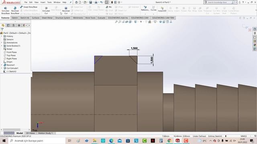The image size is (257, 144).
Task: Select the Extruded Boss/Base tool
Action: point(5,11)
